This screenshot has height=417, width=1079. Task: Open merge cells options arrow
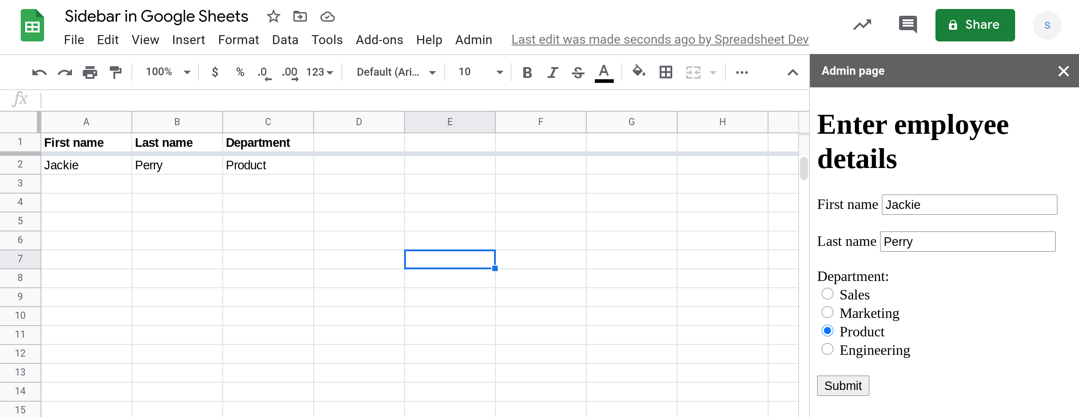pyautogui.click(x=713, y=73)
